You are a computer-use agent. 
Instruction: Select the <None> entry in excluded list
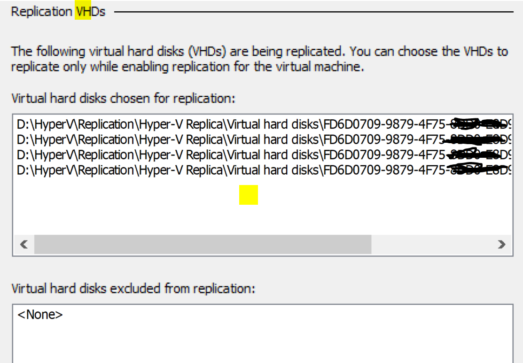(x=40, y=314)
